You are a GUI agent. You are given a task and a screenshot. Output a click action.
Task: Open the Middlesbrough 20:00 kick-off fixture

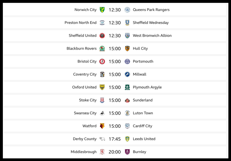(115, 152)
